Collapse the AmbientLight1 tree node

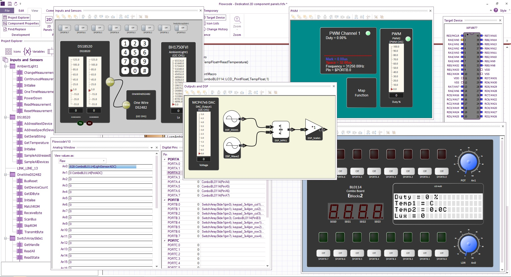5,66
